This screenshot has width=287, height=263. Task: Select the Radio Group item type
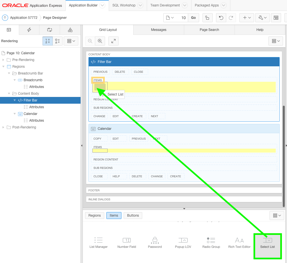click(x=211, y=243)
